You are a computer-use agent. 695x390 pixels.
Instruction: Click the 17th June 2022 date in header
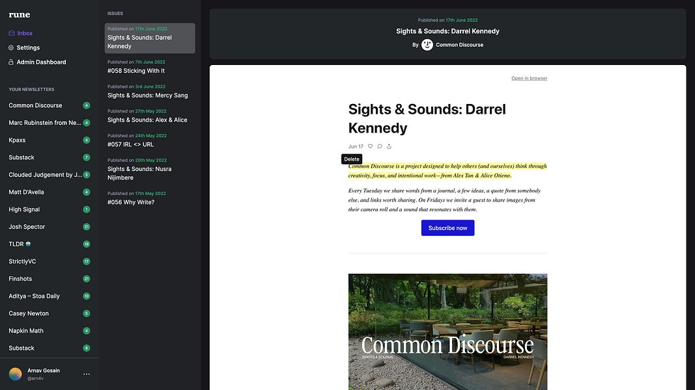pos(461,20)
